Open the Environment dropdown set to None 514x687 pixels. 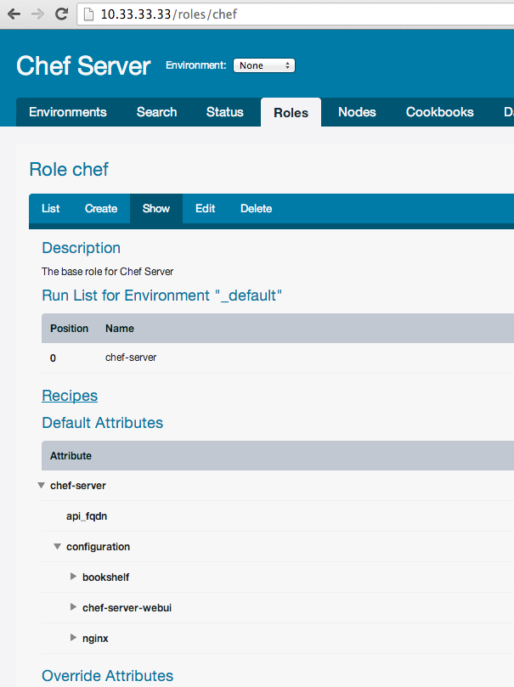[263, 65]
